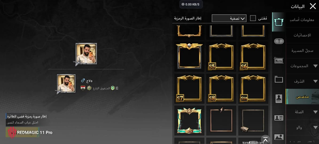This screenshot has height=144, width=319.
Task: Open the picture background sidebar icon
Action: click(279, 137)
